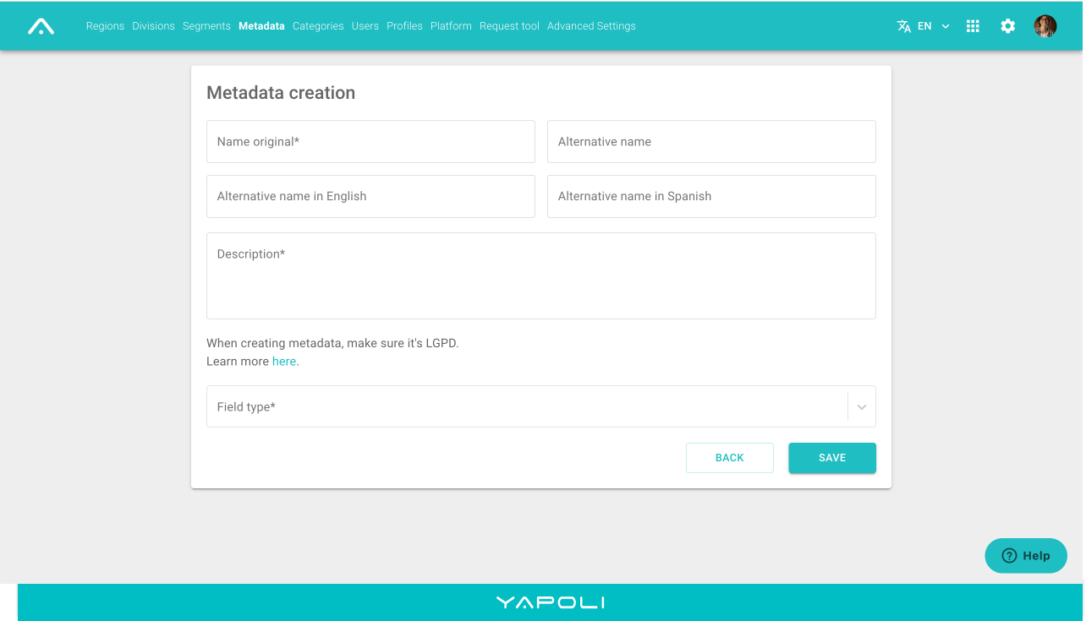This screenshot has height=621, width=1086.
Task: Open the Platform menu
Action: click(x=451, y=26)
